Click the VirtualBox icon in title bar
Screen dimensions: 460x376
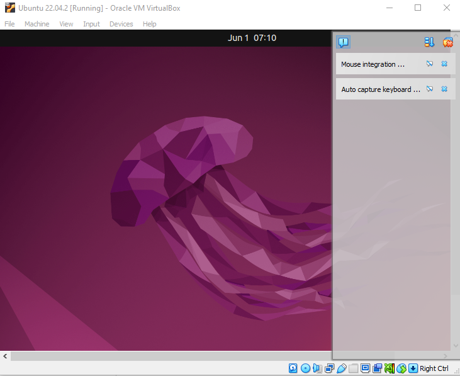(10, 8)
